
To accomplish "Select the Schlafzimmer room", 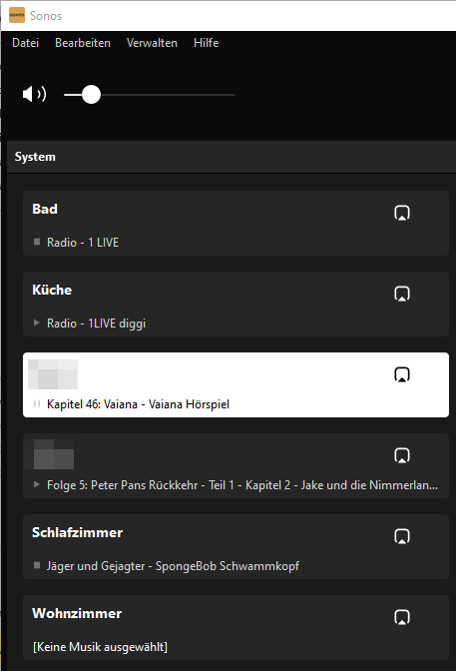I will pos(235,546).
